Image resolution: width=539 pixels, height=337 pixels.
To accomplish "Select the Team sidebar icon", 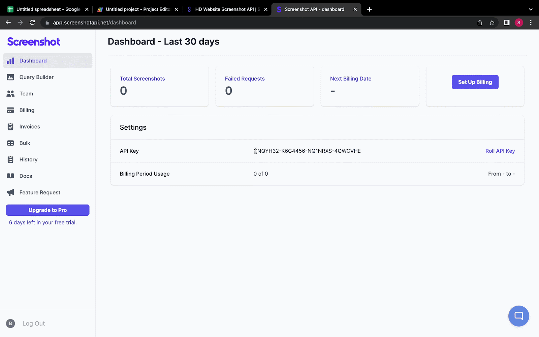I will pos(11,93).
